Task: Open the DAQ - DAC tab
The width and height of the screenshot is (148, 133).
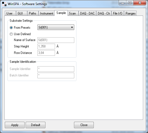Action: tap(87, 13)
